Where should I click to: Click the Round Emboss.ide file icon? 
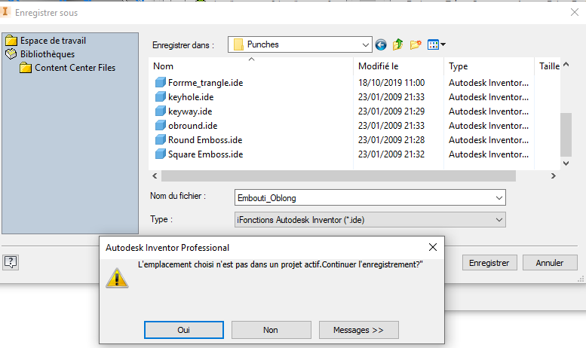click(161, 139)
